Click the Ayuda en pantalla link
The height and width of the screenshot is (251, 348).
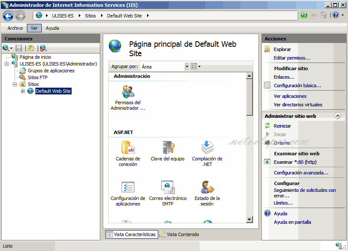tap(292, 222)
